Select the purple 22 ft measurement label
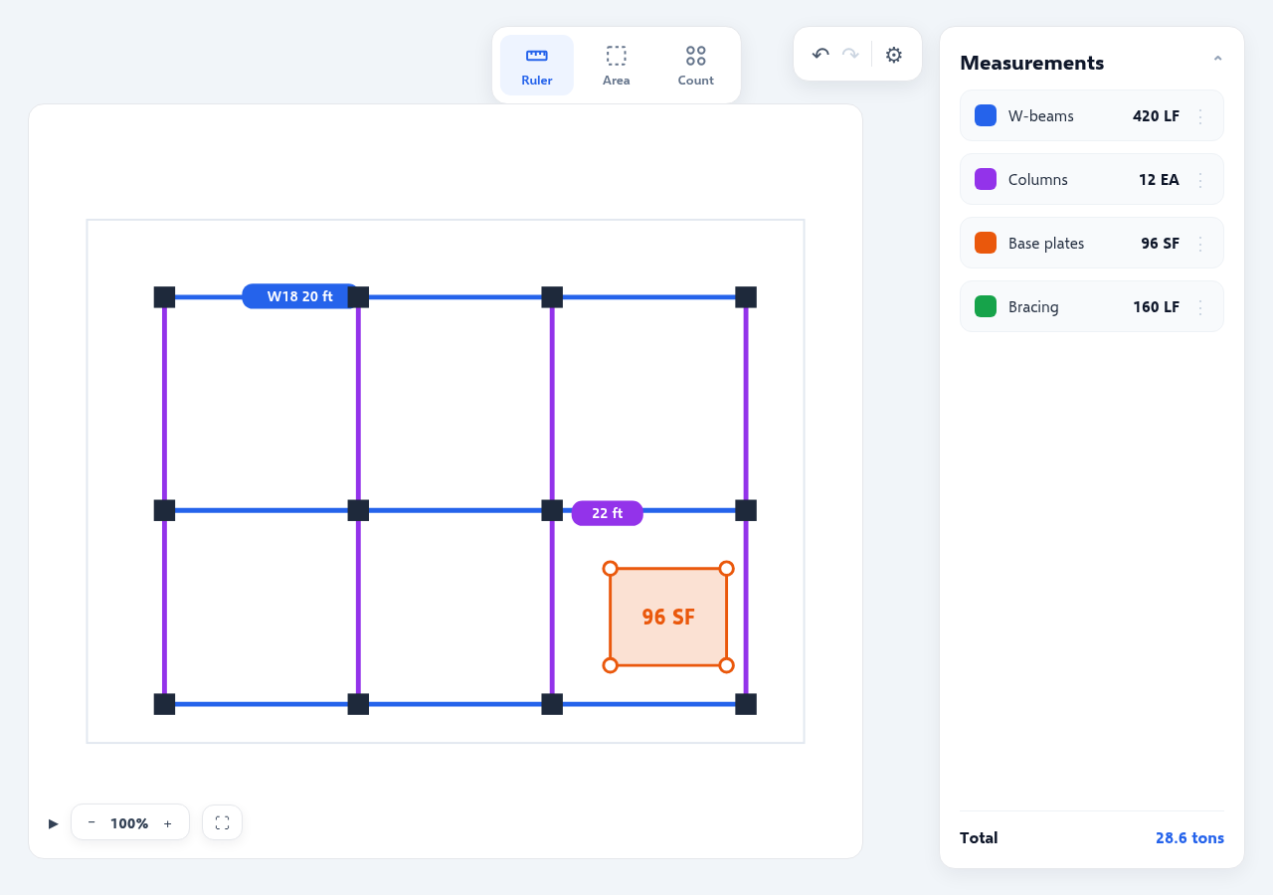Screen dimensions: 1273x895 coord(608,513)
